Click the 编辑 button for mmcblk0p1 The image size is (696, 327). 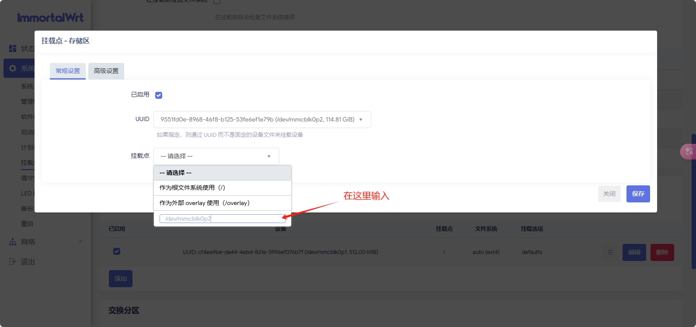pos(634,252)
